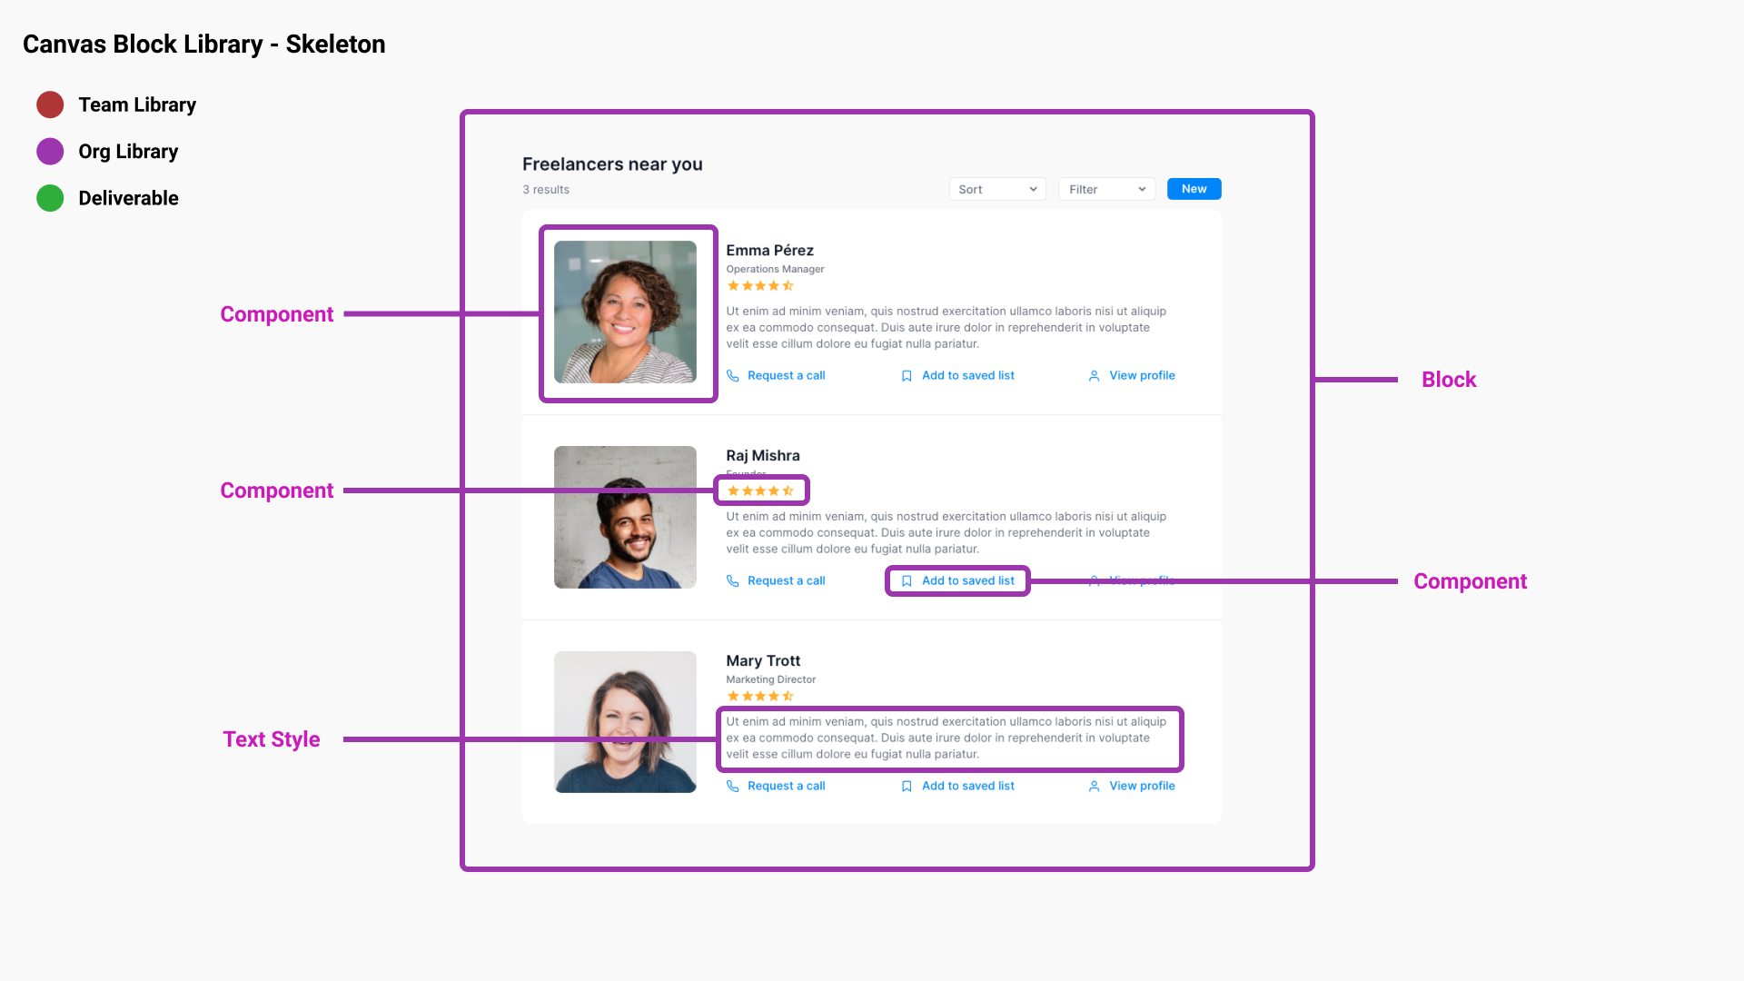
Task: Click the 'Add to saved list' button for Mary Trott
Action: point(957,785)
